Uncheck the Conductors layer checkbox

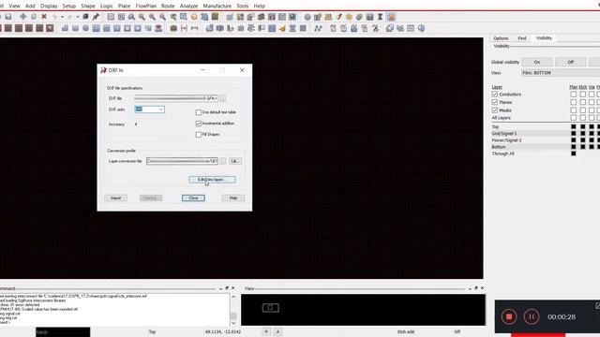tap(495, 94)
